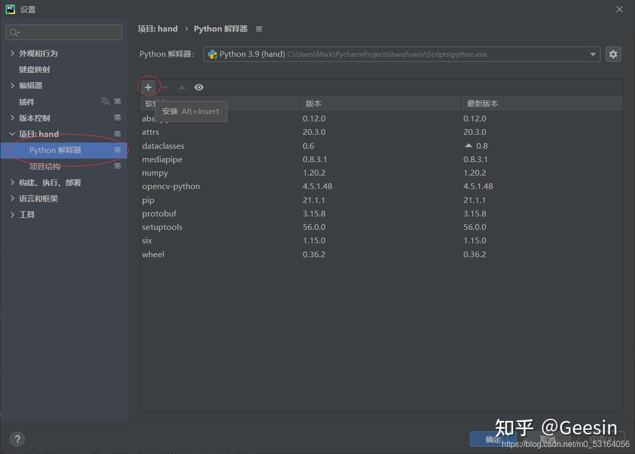The width and height of the screenshot is (635, 454).
Task: Open the help question mark icon
Action: [17, 439]
